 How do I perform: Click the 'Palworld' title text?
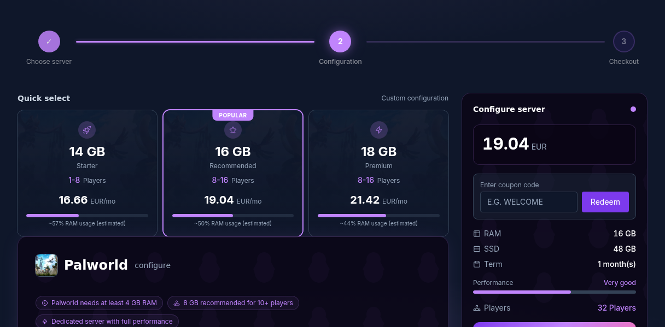coord(96,265)
